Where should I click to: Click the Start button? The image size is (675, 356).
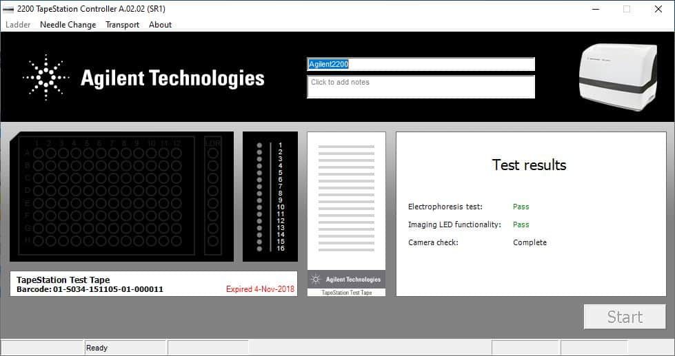(625, 317)
